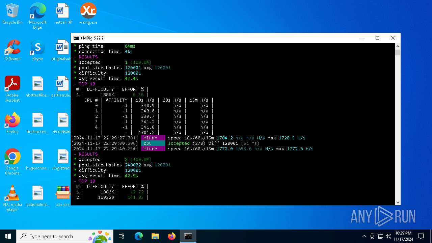Screen dimensions: 432x243
Task: Click the security tray icon beside the network icon
Action: click(x=372, y=236)
